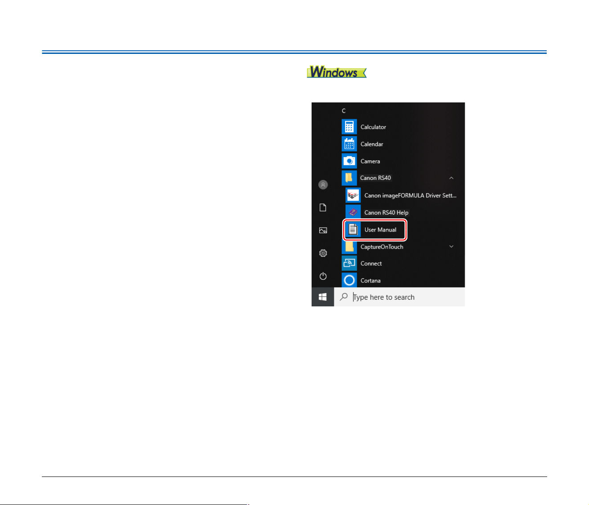Image resolution: width=589 pixels, height=505 pixels.
Task: Select the "Calendar" label
Action: 372,144
